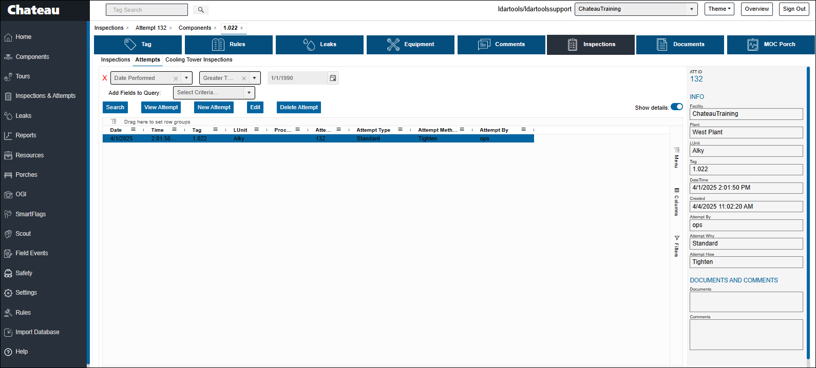Go to OGI in the sidebar
The image size is (816, 368).
21,194
